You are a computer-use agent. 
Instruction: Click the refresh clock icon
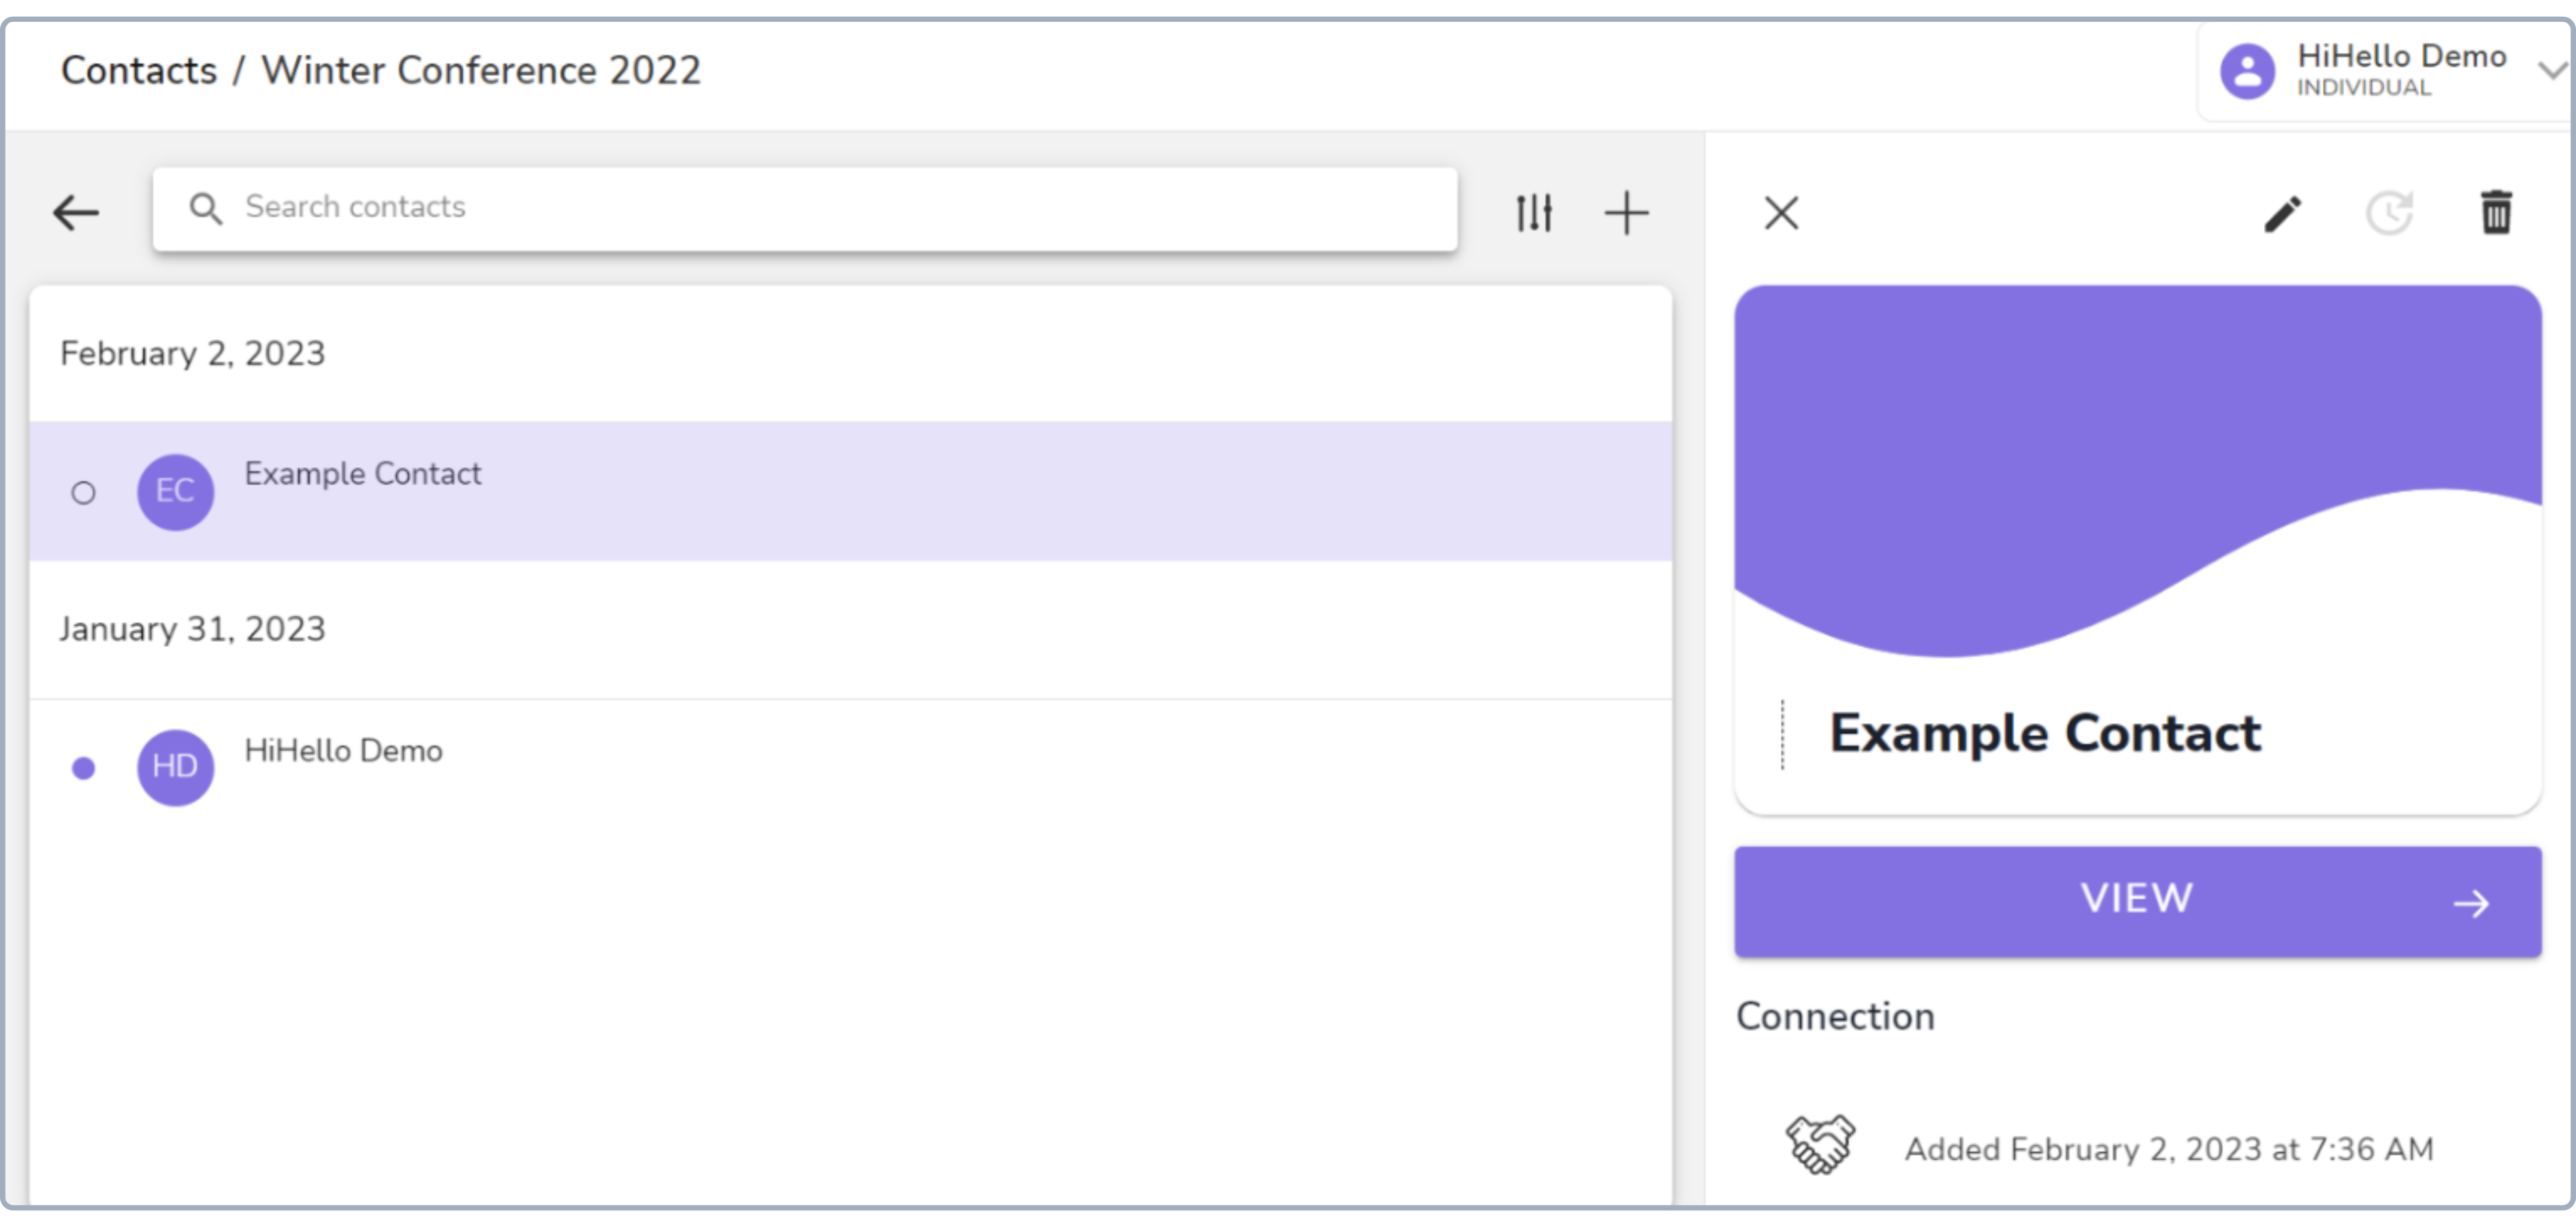(2389, 213)
